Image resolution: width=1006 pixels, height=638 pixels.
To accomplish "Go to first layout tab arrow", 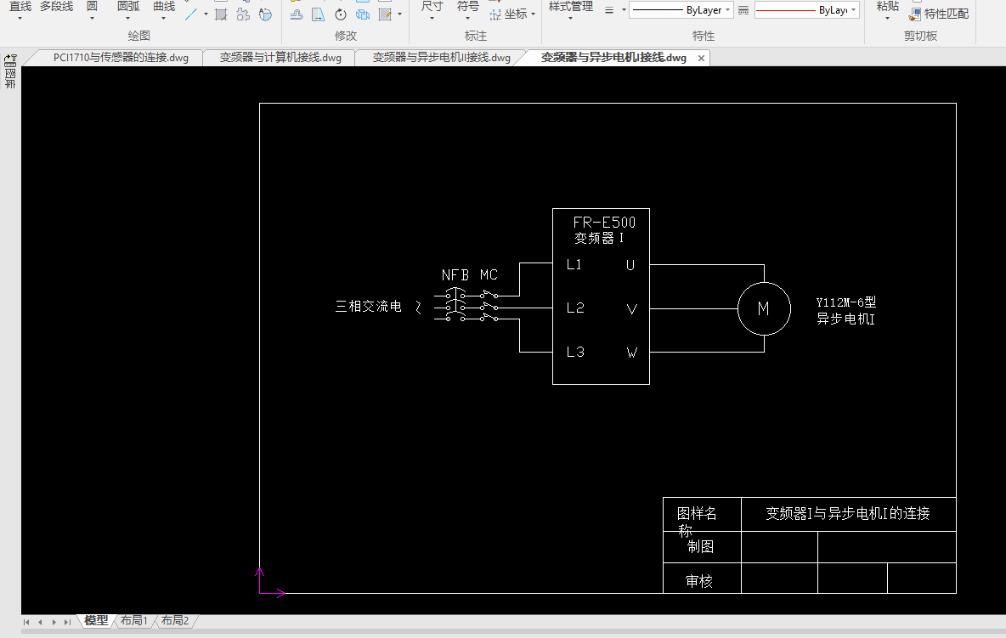I will [x=26, y=622].
